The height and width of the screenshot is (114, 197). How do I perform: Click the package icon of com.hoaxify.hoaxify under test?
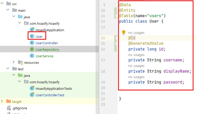(26, 82)
